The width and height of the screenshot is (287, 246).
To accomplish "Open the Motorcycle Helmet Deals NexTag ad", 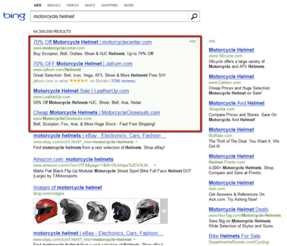I will click(x=239, y=209).
